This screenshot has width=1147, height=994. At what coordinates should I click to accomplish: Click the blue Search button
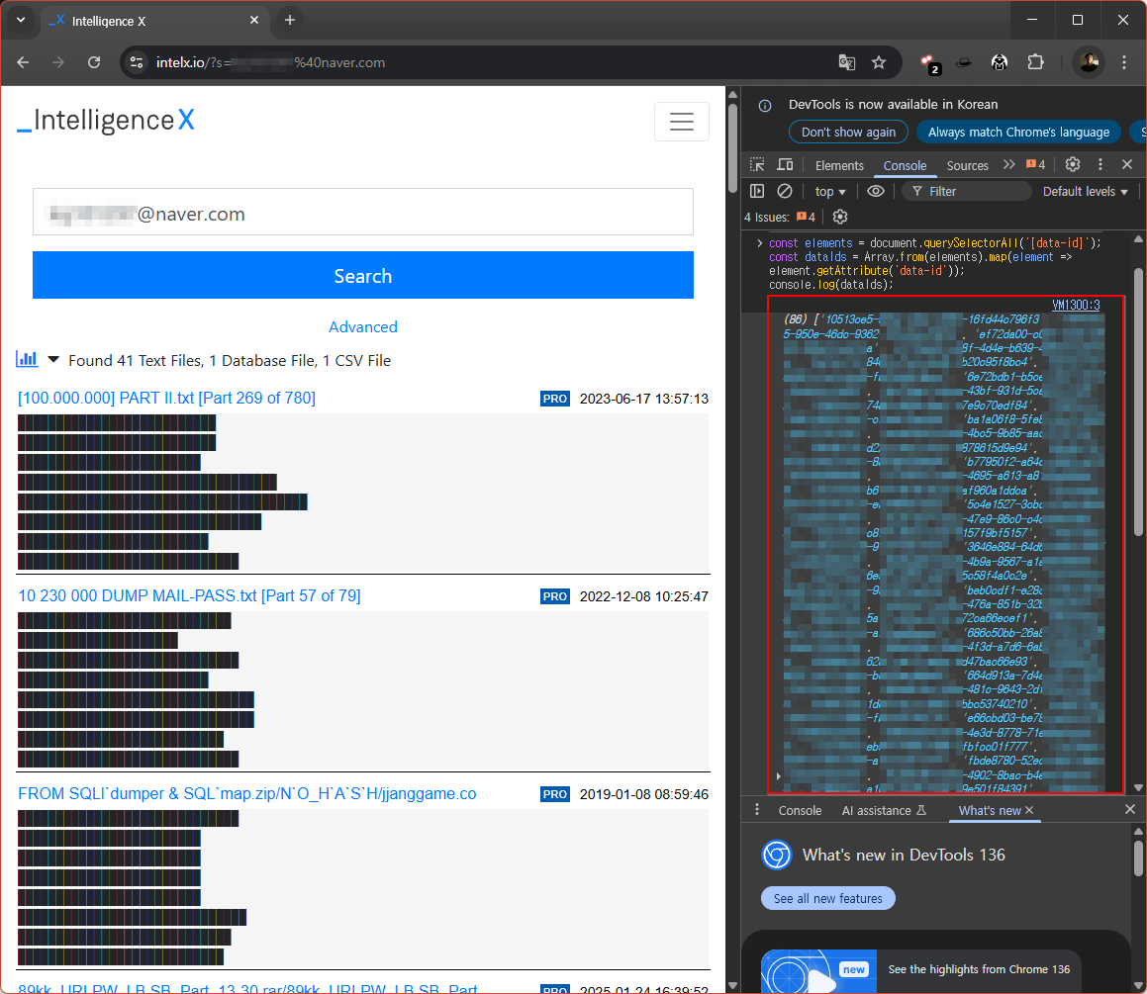pyautogui.click(x=363, y=276)
